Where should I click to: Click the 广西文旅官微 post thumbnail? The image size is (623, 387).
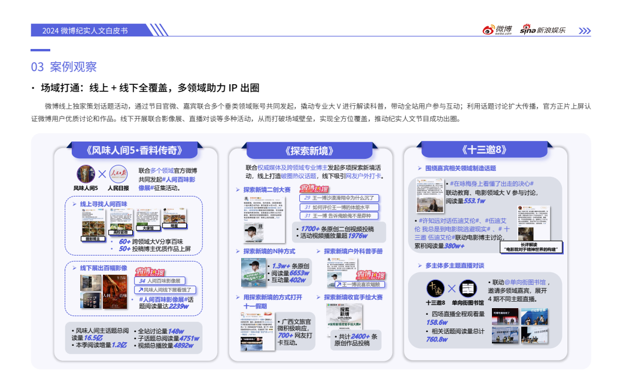(257, 331)
